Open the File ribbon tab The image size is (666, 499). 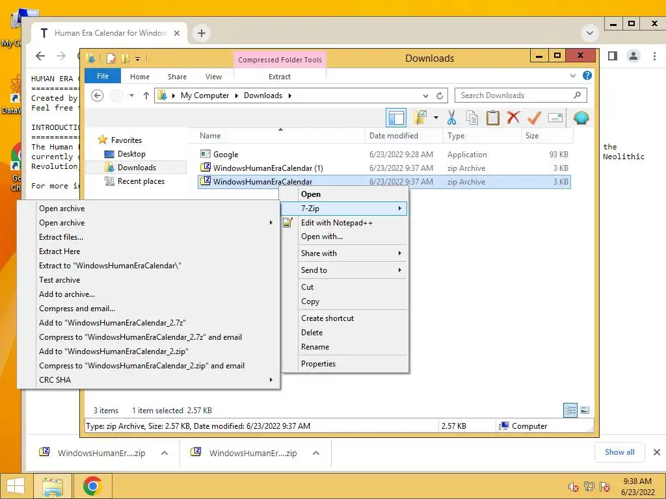point(103,76)
